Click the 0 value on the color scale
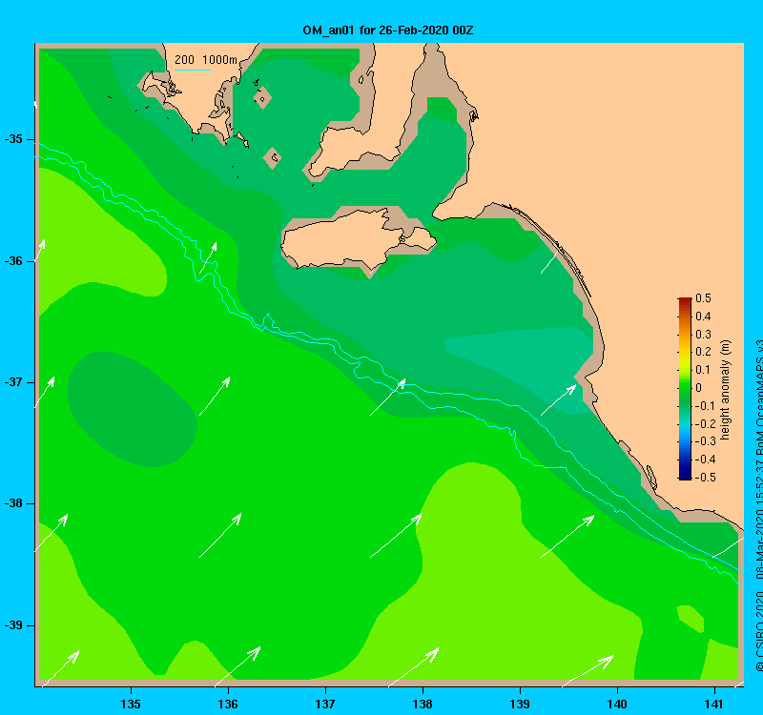The width and height of the screenshot is (763, 715). pyautogui.click(x=699, y=388)
